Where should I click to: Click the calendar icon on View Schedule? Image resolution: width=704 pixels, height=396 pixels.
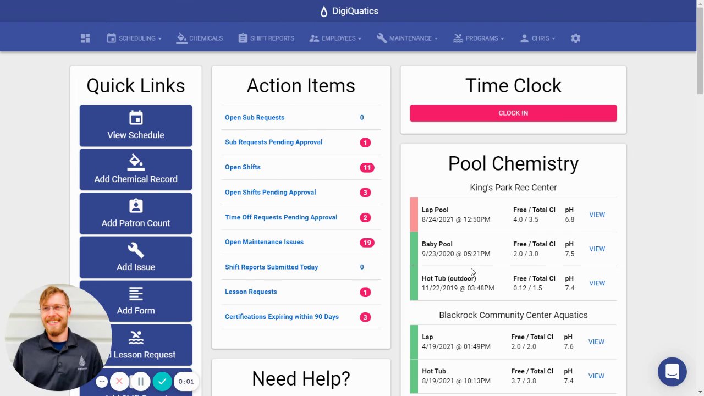[136, 118]
